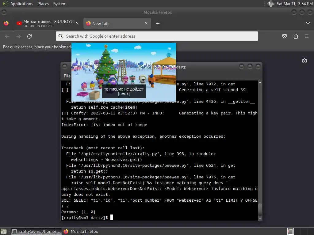
Task: Click the terminal scrollbar up arrow
Action: pos(260,83)
